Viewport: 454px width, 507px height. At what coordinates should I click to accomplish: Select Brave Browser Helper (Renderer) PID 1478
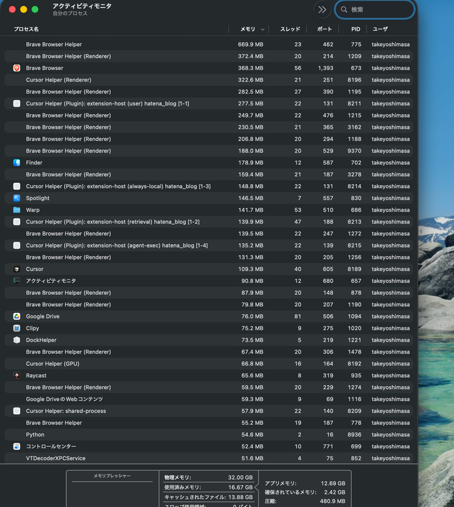(209, 352)
